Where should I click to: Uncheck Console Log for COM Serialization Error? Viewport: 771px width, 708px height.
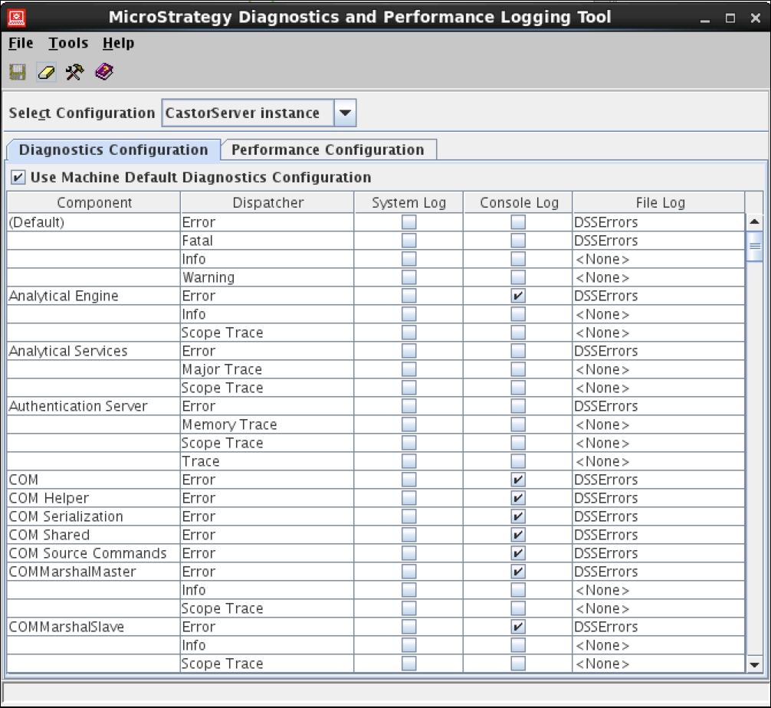click(518, 516)
